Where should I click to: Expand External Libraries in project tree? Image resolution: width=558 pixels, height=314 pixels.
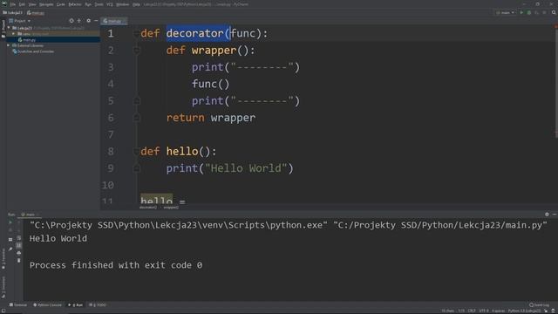pos(9,45)
